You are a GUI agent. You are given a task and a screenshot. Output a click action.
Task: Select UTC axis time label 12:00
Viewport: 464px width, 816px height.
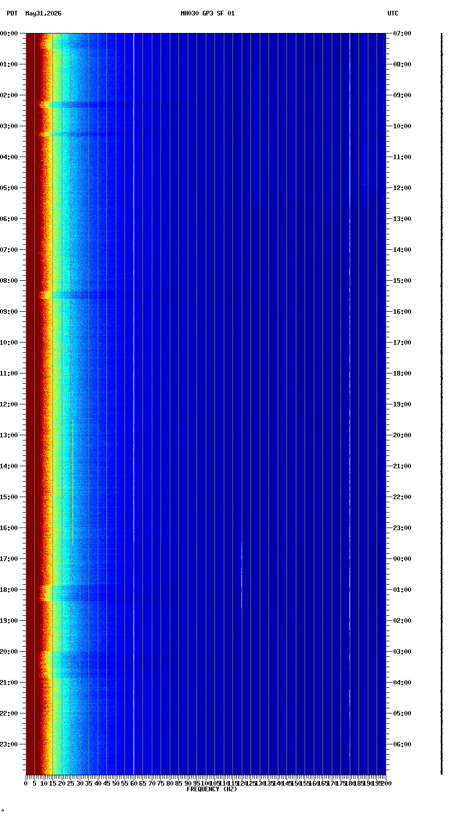coord(402,188)
